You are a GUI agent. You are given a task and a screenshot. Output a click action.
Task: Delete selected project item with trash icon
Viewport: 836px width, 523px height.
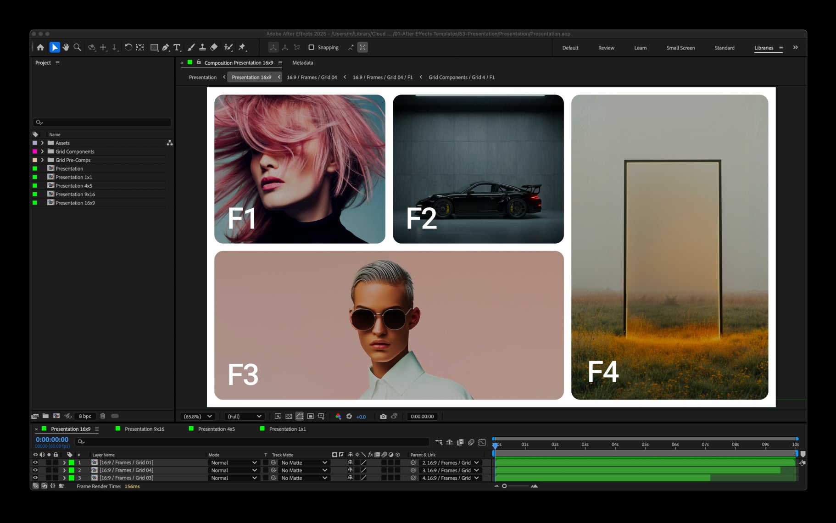point(103,416)
